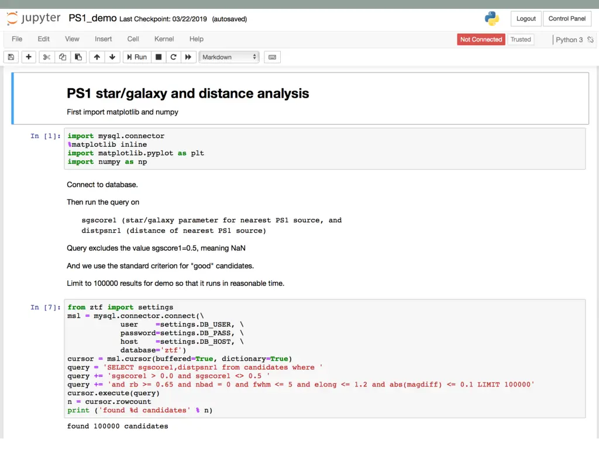Click the Python logo icon
Viewport: 599px width, 449px height.
pos(491,18)
